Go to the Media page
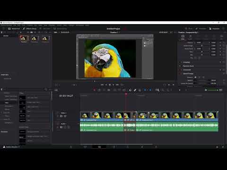The height and width of the screenshot is (170, 227). [71, 147]
